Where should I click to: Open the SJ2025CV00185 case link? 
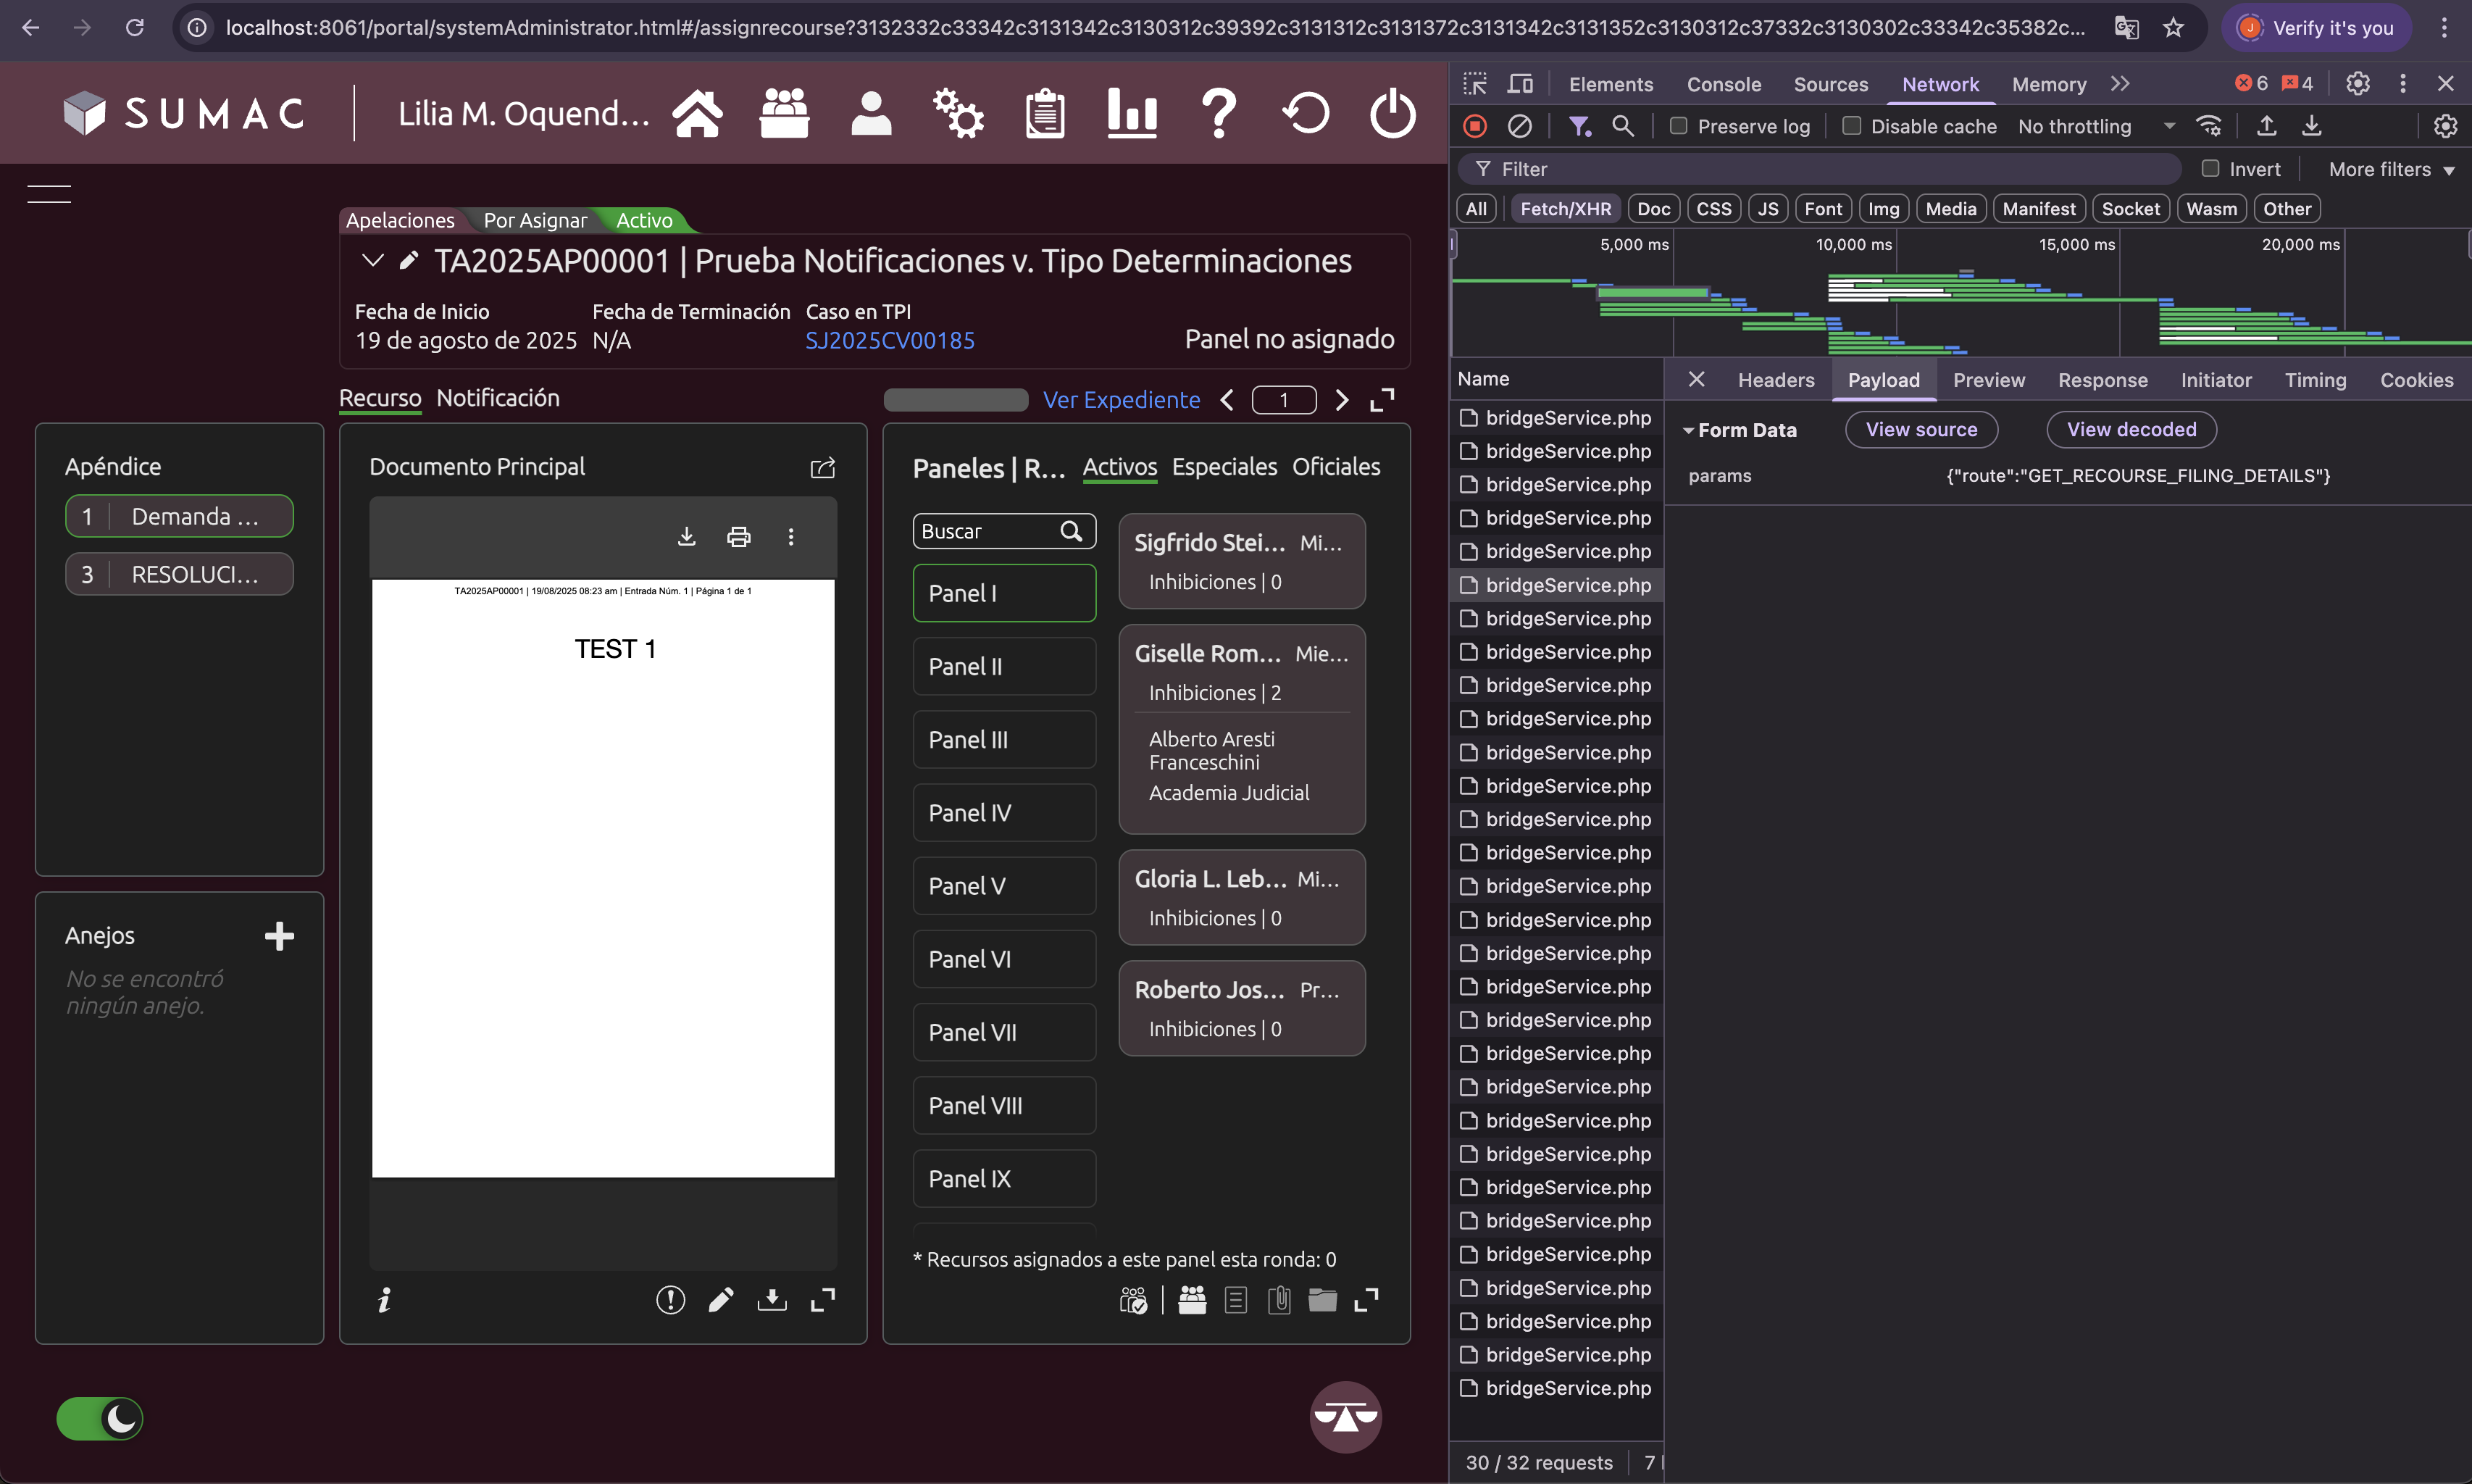pyautogui.click(x=890, y=341)
